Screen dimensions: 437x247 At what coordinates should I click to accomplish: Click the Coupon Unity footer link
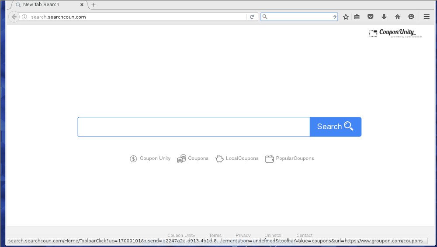pos(181,235)
